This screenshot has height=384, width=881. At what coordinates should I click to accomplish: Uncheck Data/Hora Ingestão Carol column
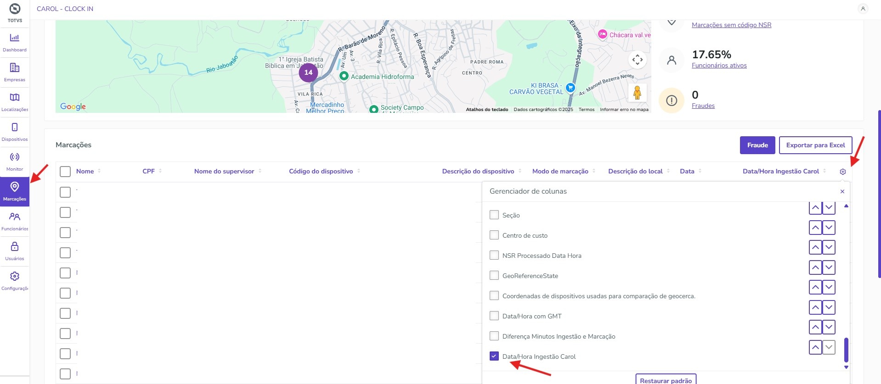coord(494,356)
